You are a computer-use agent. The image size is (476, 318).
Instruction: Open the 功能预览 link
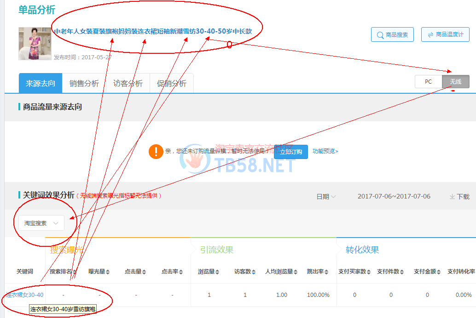pyautogui.click(x=325, y=151)
